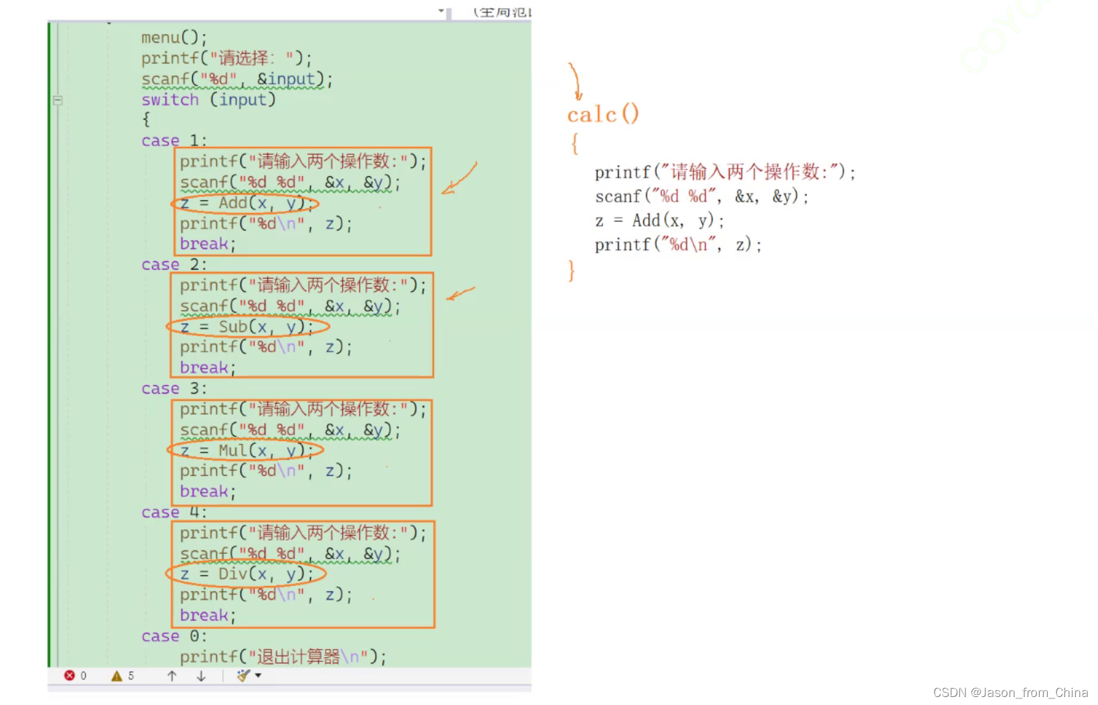
Task: Click printf("%d\n", z) under case 4
Action: pos(266,595)
